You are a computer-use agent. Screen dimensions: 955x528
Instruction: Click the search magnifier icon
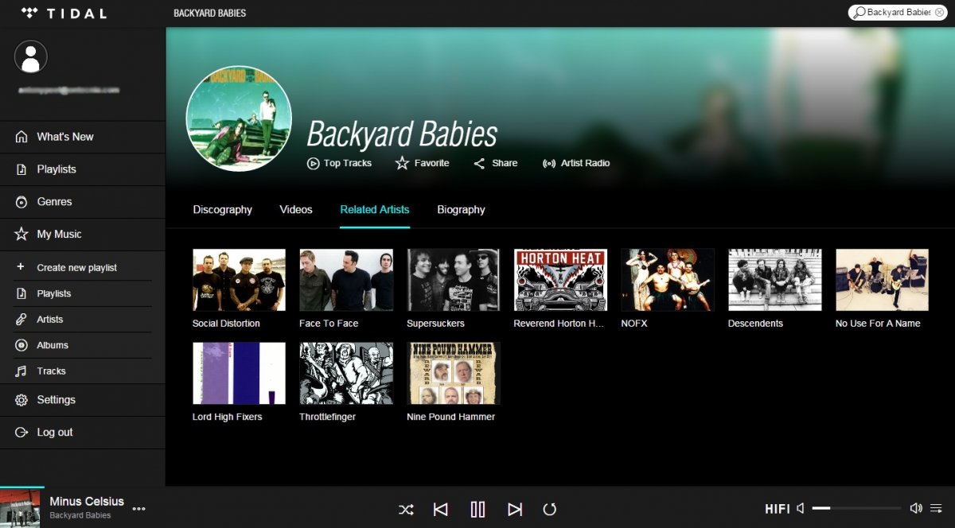[x=859, y=12]
